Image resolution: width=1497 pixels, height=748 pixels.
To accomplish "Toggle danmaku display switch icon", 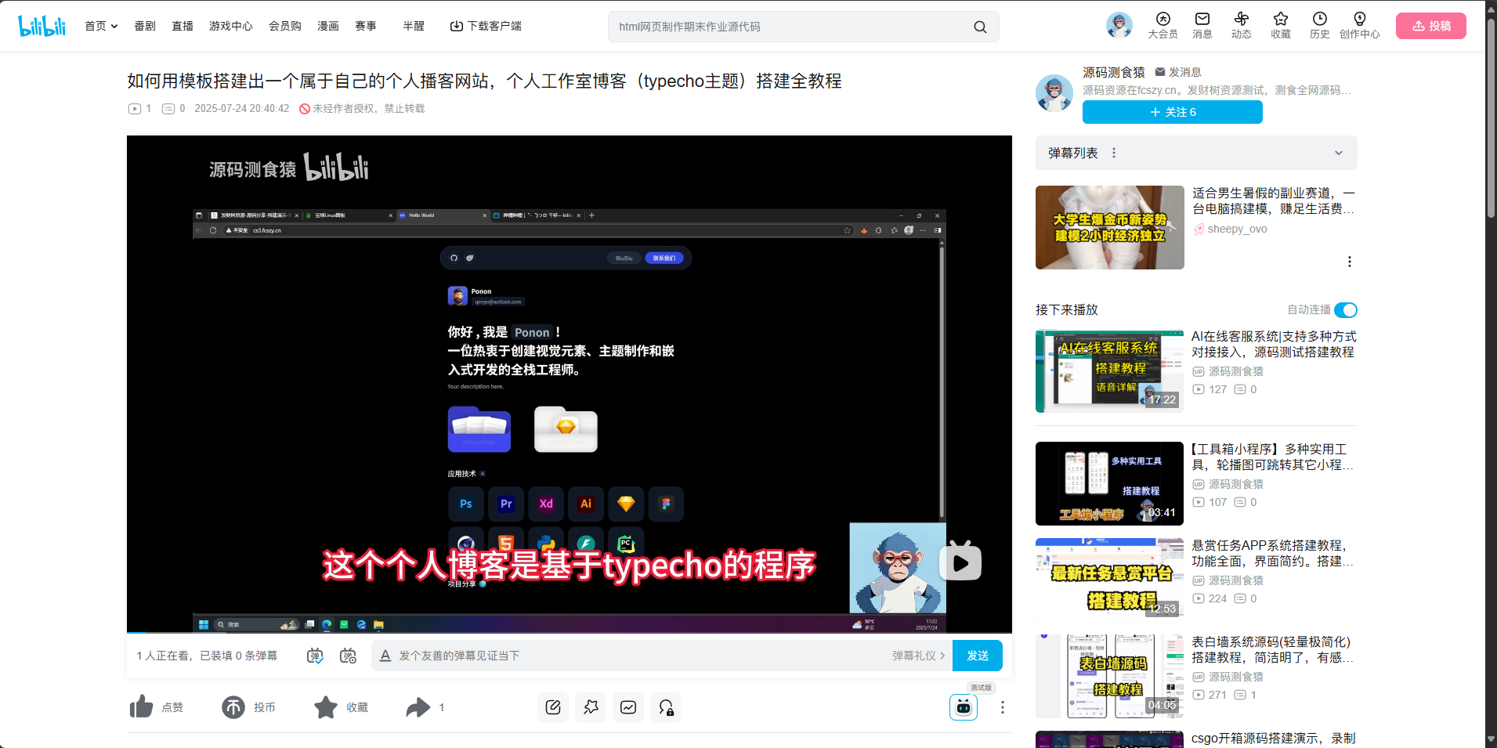I will (x=315, y=656).
